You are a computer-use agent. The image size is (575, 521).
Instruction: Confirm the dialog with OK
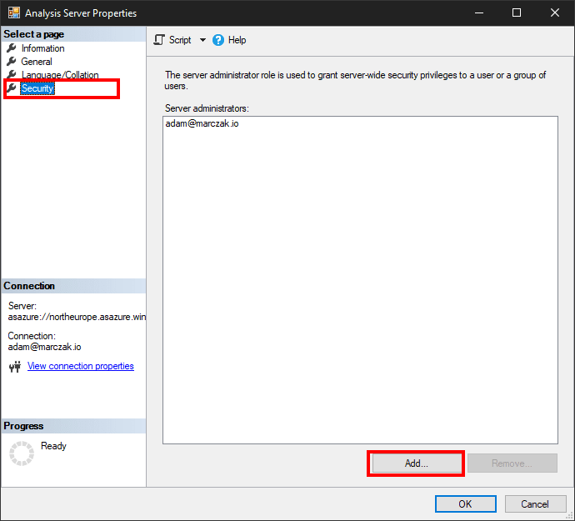[x=465, y=503]
